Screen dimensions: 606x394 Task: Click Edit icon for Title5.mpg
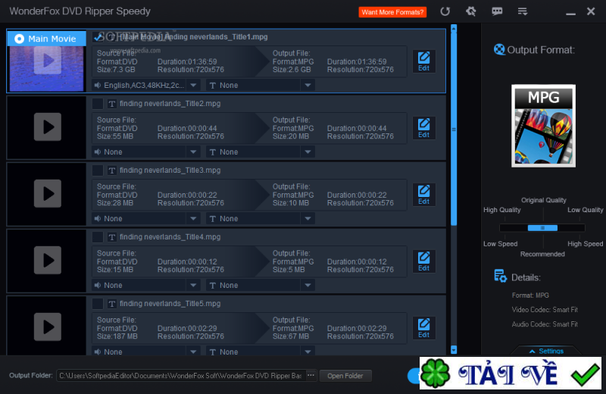tap(424, 328)
